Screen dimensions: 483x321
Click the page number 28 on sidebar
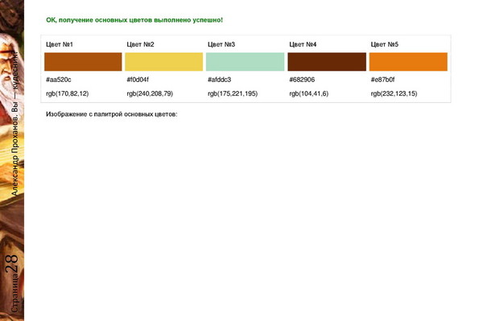pyautogui.click(x=12, y=264)
